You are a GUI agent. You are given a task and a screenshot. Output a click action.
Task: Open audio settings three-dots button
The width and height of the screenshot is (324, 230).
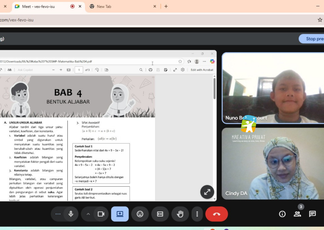coord(58,214)
